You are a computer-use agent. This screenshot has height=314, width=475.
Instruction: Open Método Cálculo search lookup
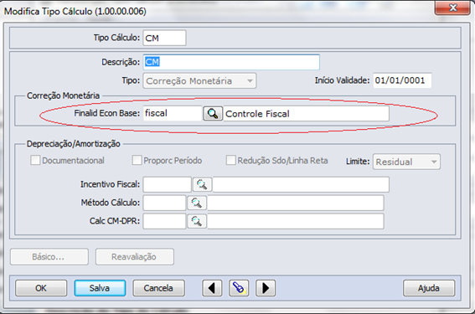(x=197, y=203)
